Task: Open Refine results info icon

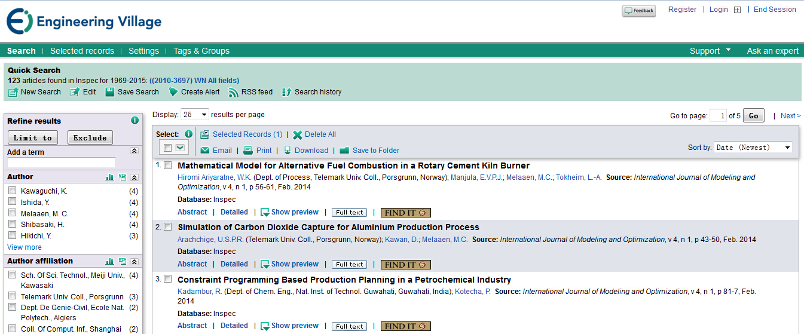Action: click(x=134, y=121)
